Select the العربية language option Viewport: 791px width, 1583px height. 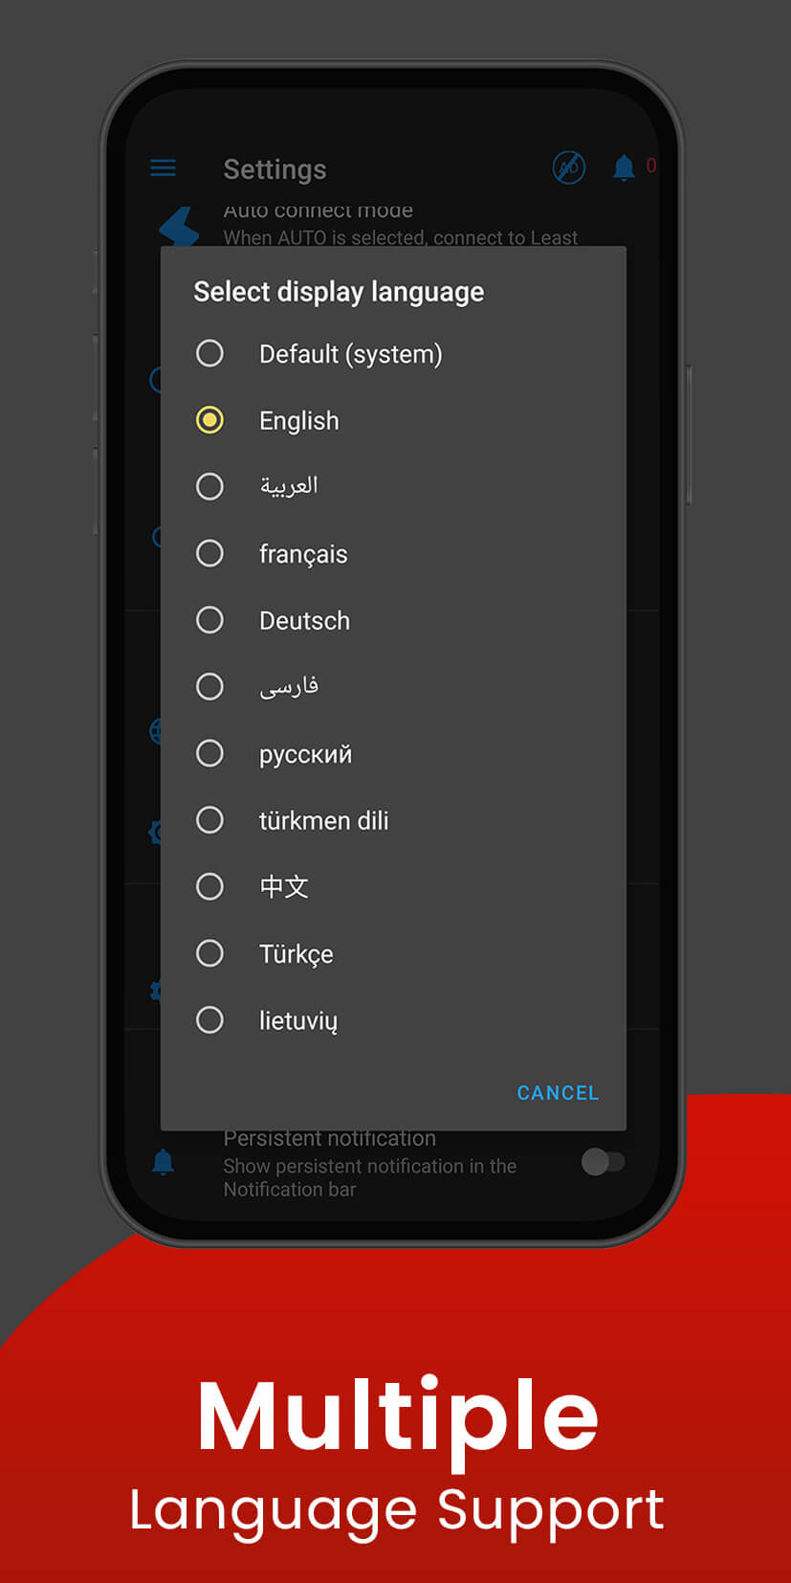[209, 486]
